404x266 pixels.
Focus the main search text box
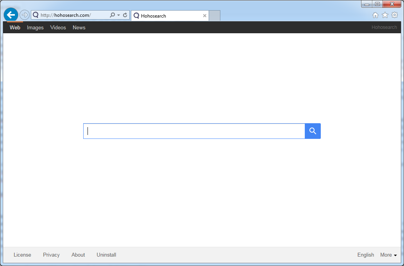194,131
